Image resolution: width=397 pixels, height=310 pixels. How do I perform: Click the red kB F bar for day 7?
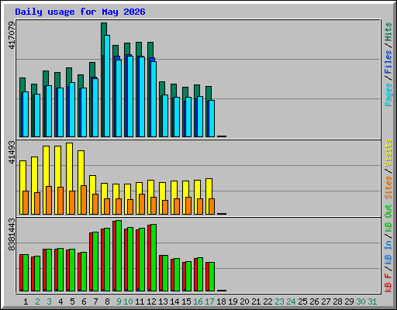pos(91,262)
